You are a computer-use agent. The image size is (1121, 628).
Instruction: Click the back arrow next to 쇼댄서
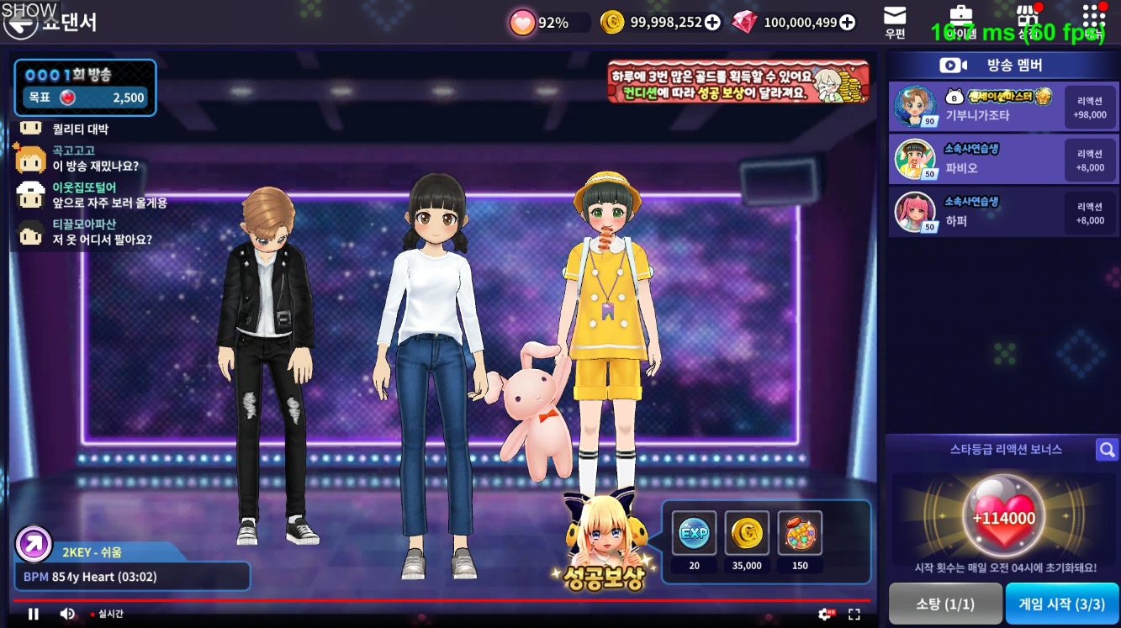pos(20,24)
